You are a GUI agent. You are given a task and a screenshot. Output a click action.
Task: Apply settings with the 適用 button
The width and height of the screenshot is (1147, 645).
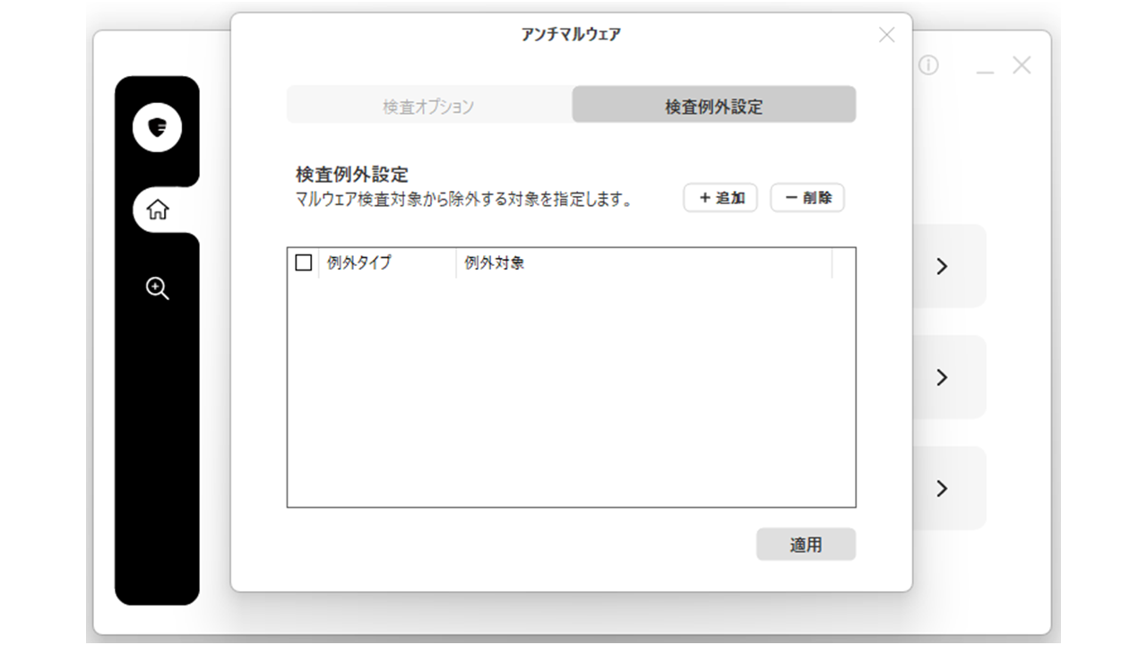806,545
